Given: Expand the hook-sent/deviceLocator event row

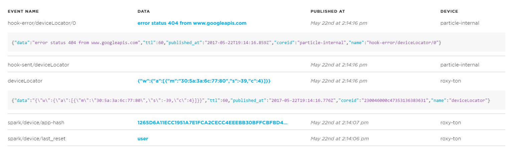Looking at the screenshot, I should (x=38, y=65).
